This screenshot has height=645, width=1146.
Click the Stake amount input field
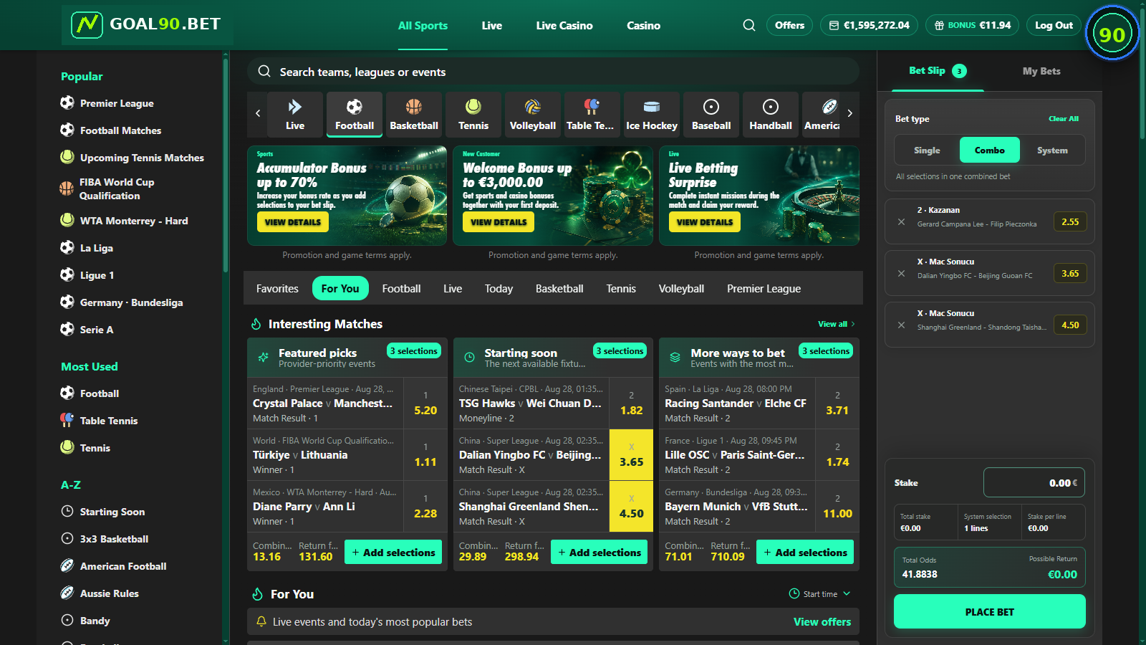coord(1034,482)
